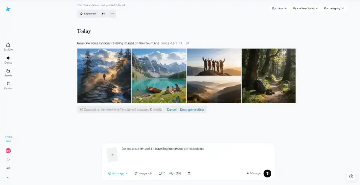Open the Assets folder
The image size is (360, 185).
[8, 72]
